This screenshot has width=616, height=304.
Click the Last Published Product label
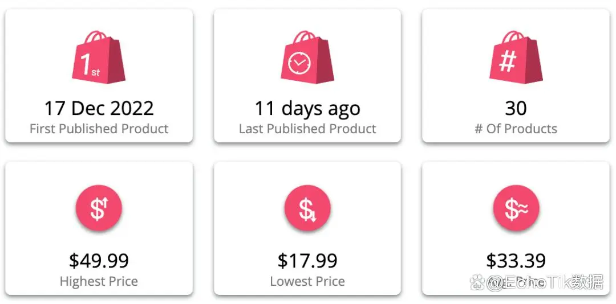point(307,129)
